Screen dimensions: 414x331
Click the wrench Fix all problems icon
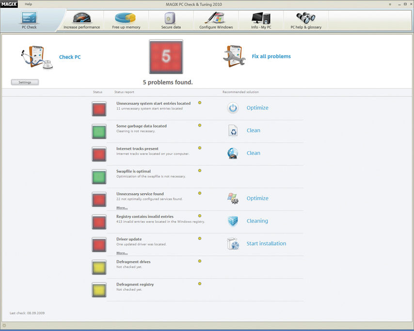234,56
